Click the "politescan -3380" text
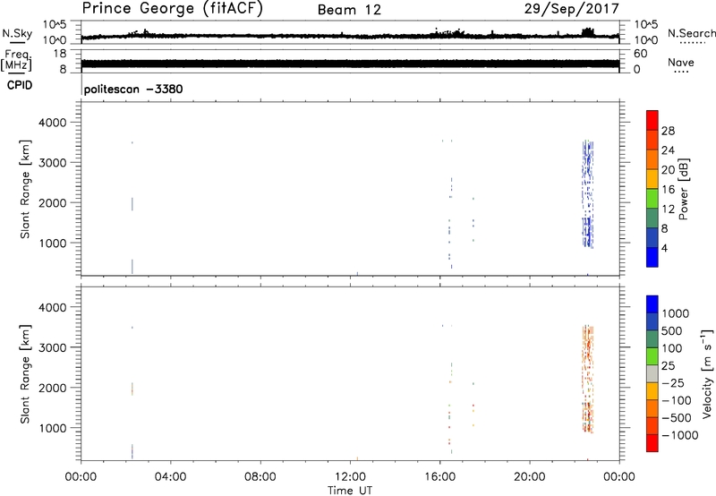This screenshot has height=496, width=716. [133, 89]
